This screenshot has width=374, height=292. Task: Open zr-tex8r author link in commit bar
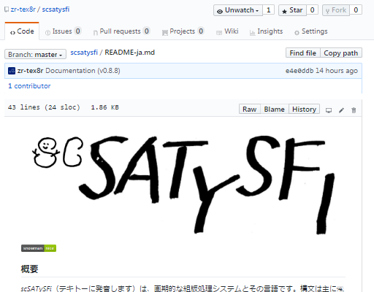coord(30,71)
